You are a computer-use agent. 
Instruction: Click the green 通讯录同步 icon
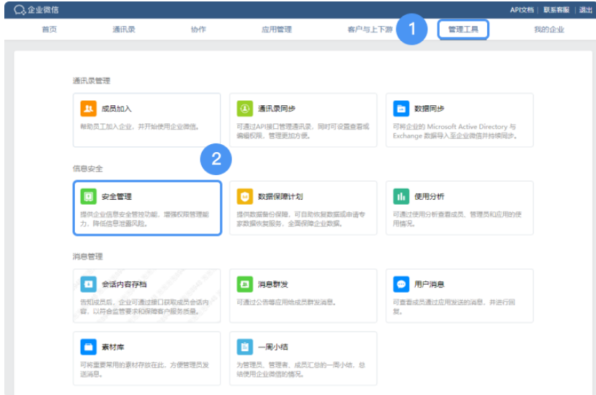click(244, 109)
